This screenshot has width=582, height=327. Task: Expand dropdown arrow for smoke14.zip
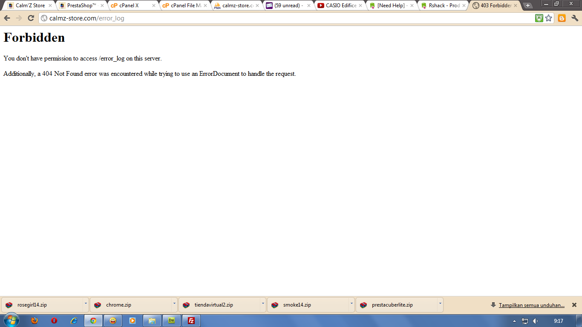[352, 305]
